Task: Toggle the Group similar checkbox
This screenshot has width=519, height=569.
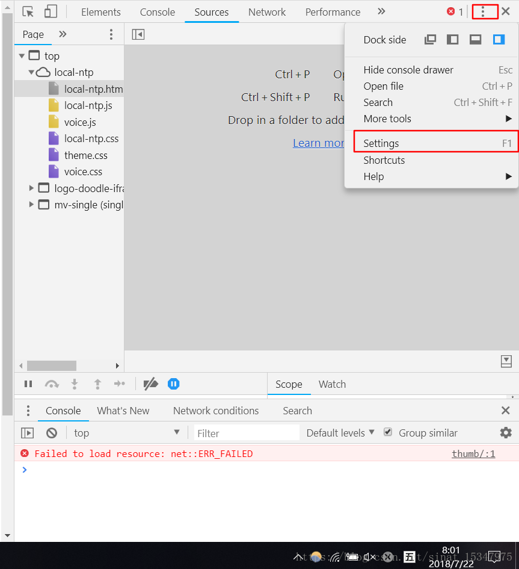Action: pos(388,432)
